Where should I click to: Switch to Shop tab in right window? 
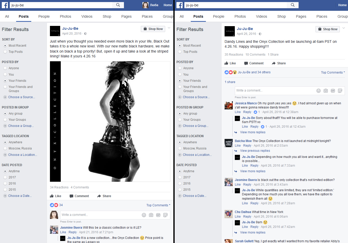coord(281,16)
